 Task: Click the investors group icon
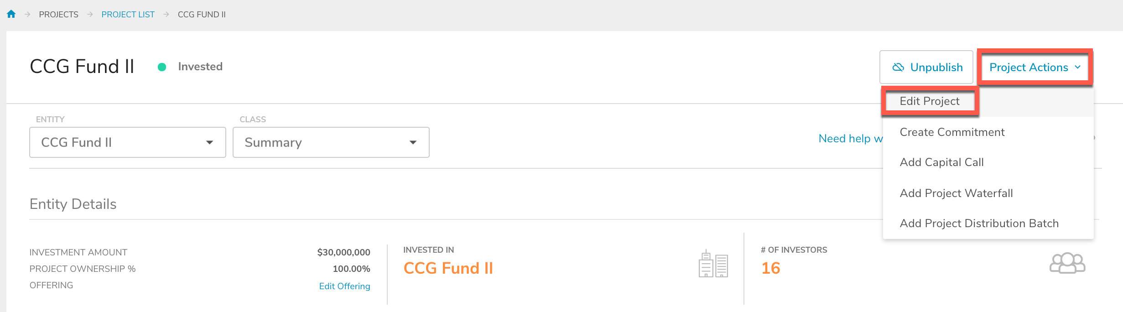1067,263
